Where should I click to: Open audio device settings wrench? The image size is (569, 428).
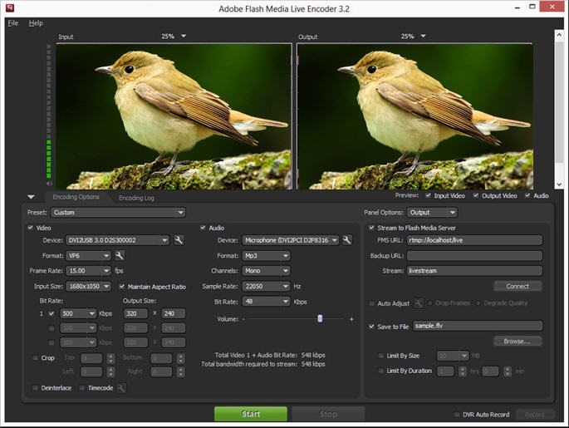347,240
